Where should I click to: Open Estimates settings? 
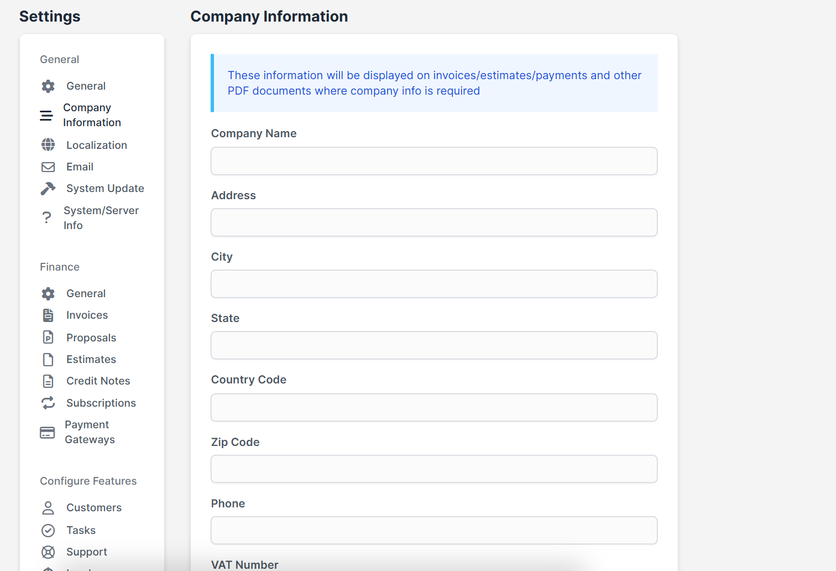pyautogui.click(x=91, y=360)
